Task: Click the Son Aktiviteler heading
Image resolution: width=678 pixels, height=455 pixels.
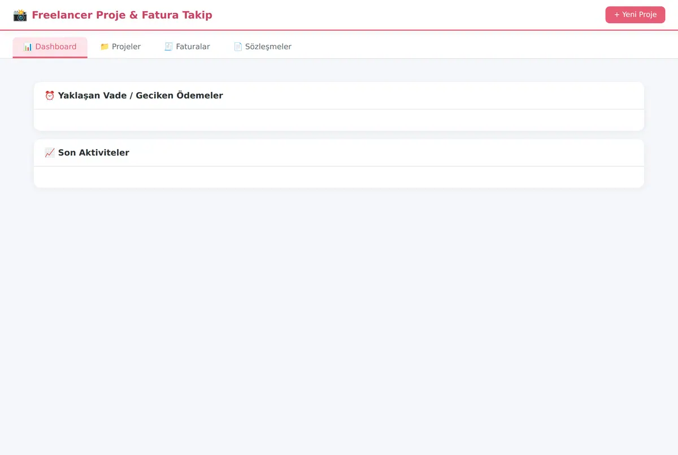Action: (94, 153)
